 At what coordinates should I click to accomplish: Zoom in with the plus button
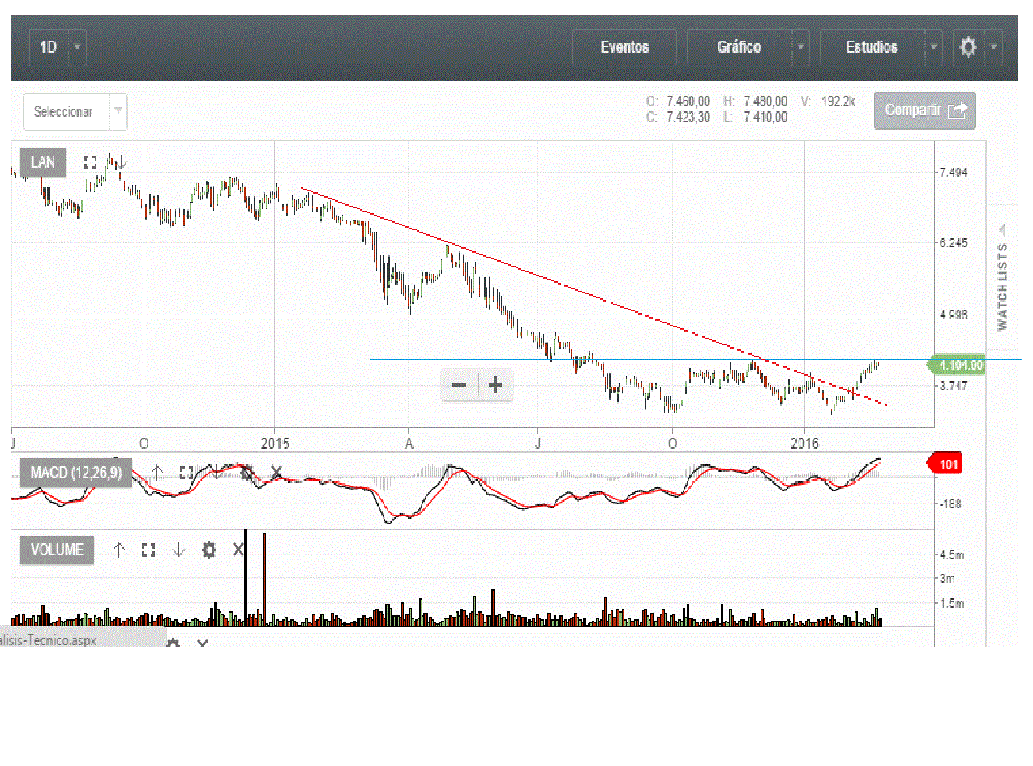(x=495, y=384)
